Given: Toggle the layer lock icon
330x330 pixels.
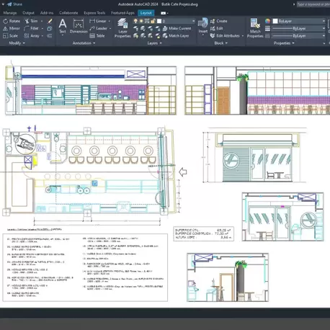Looking at the screenshot, I should (x=153, y=21).
